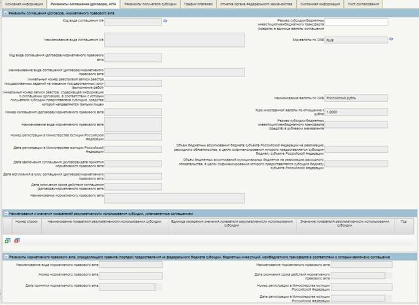Viewport: 419px width, 305px height.
Task: Click the add row icon under indicators table
Action: (8, 241)
